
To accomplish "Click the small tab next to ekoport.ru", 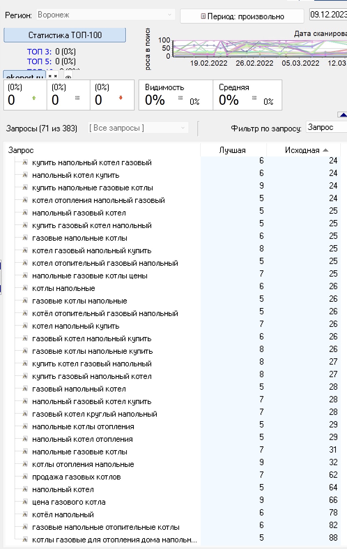I will coord(53,76).
